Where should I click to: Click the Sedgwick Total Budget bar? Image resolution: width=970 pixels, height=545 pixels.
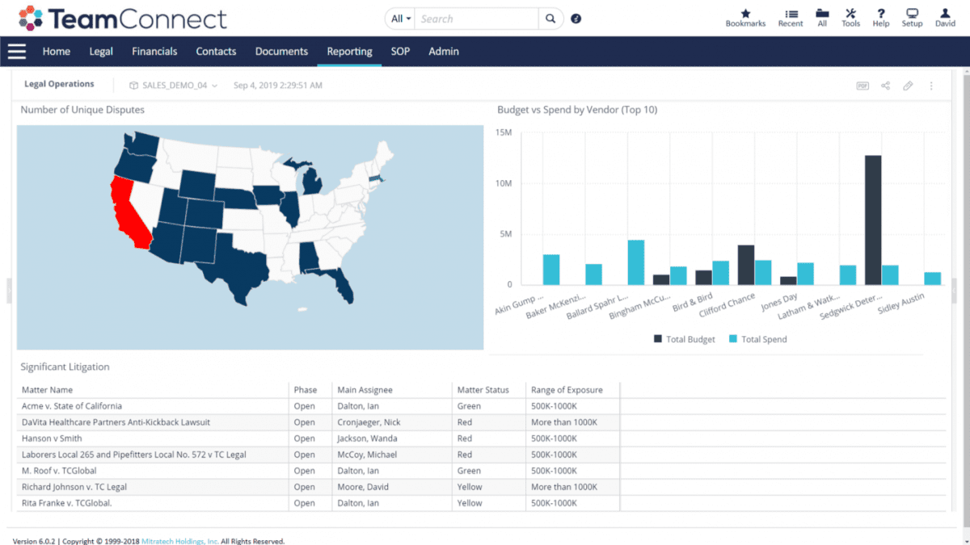pos(872,220)
